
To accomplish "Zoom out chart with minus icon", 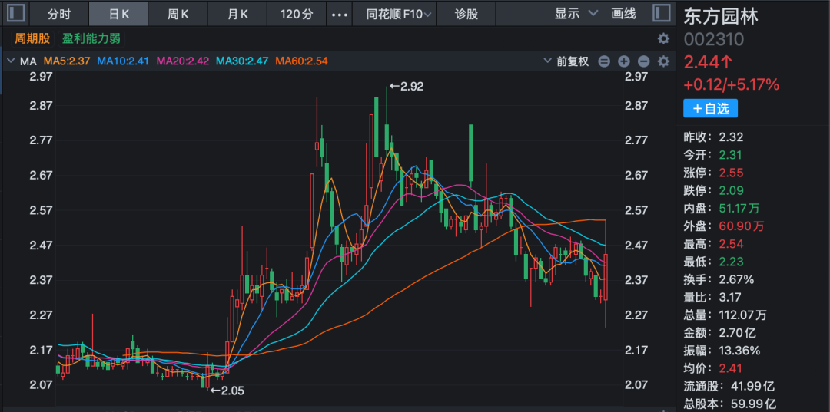I will [644, 61].
